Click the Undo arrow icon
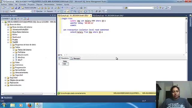The width and height of the screenshot is (192, 108). pyautogui.click(x=62, y=8)
